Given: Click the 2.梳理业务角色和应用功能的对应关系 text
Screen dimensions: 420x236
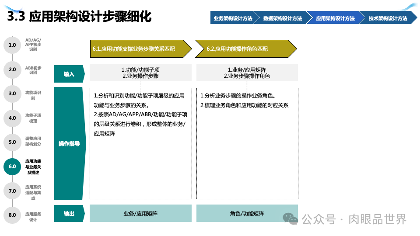Looking at the screenshot, I should coord(245,105).
